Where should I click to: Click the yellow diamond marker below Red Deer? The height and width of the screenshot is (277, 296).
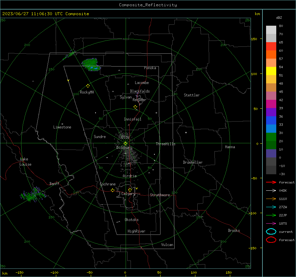136,107
